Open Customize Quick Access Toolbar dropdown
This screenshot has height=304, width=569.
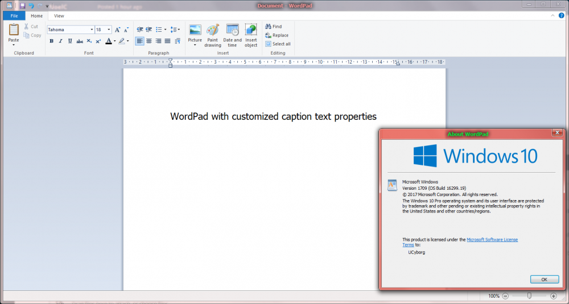(47, 6)
